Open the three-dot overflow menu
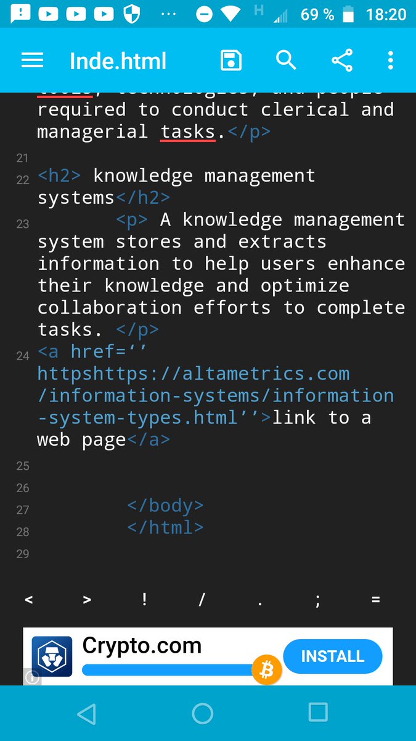416x741 pixels. [x=390, y=61]
